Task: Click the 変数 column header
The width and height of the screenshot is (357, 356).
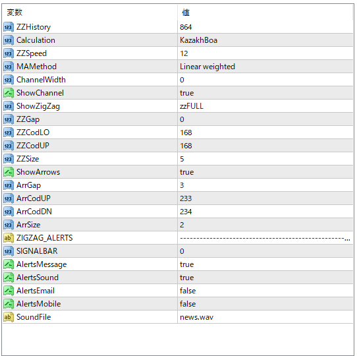Action: click(x=90, y=13)
